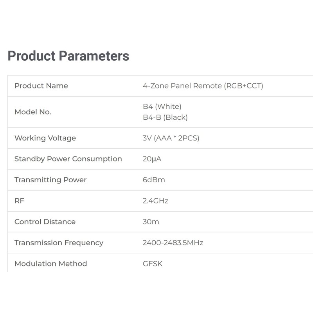Select the Transmission Frequency label
Viewport: 313px width, 313px height.
coord(59,243)
